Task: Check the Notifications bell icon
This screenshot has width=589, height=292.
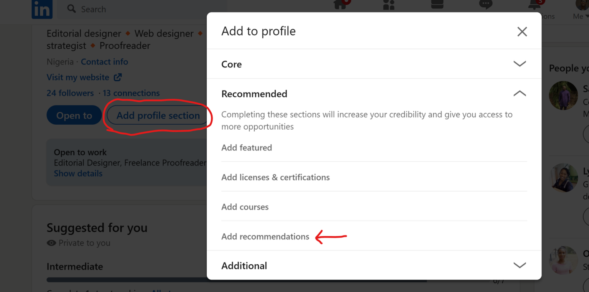Action: (534, 5)
